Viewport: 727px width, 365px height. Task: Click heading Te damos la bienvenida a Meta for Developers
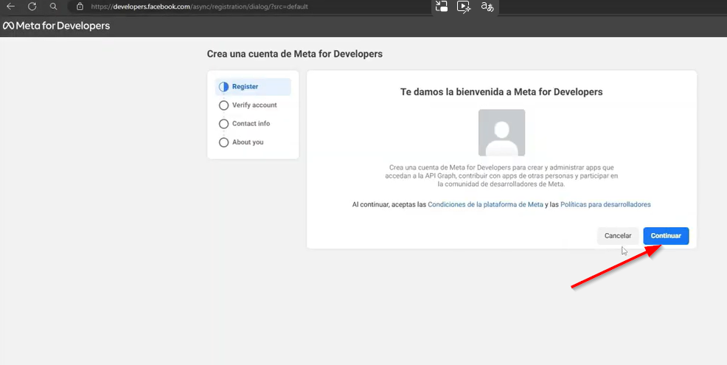tap(501, 92)
